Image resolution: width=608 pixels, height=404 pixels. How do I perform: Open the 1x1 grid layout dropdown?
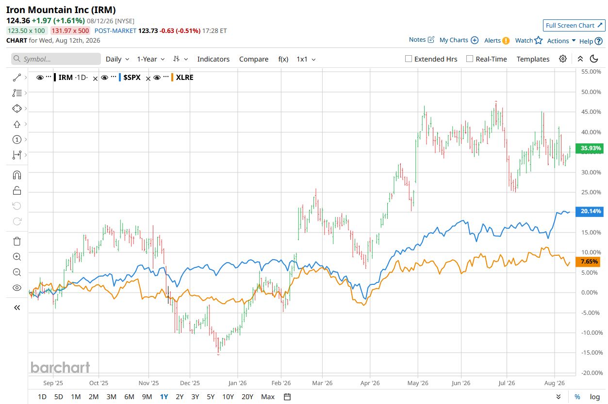(x=306, y=59)
